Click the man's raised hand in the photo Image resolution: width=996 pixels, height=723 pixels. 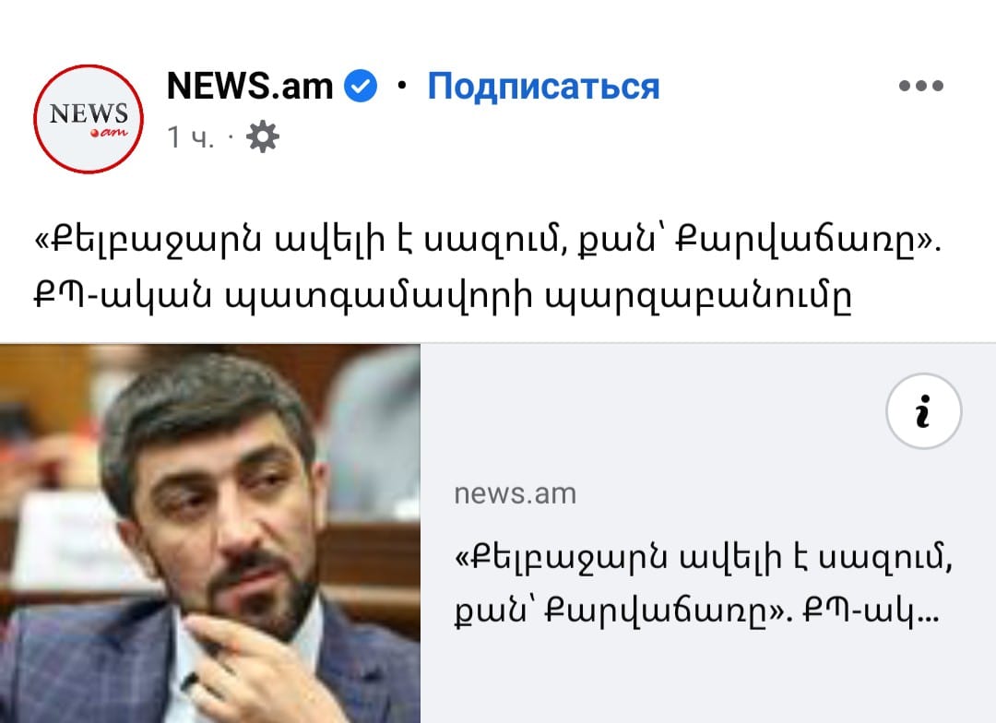(255, 667)
